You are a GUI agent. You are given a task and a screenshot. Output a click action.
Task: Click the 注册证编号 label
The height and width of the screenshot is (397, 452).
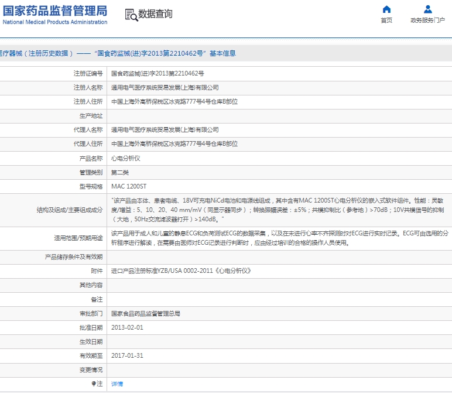tap(88, 74)
